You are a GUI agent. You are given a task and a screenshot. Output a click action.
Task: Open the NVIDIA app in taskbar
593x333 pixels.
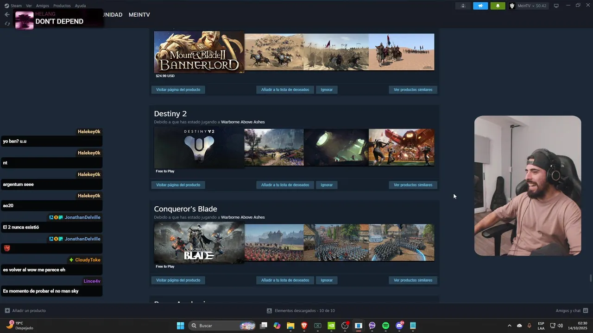[x=331, y=326]
